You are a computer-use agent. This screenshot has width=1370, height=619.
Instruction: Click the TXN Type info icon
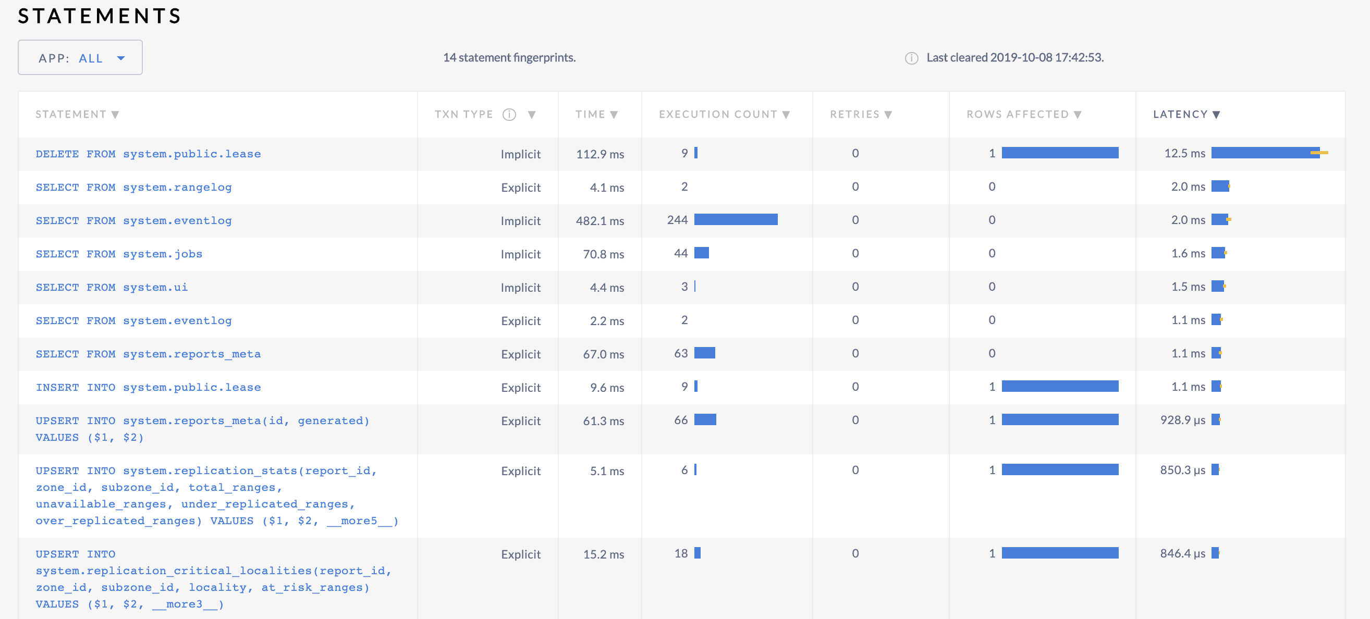(509, 114)
